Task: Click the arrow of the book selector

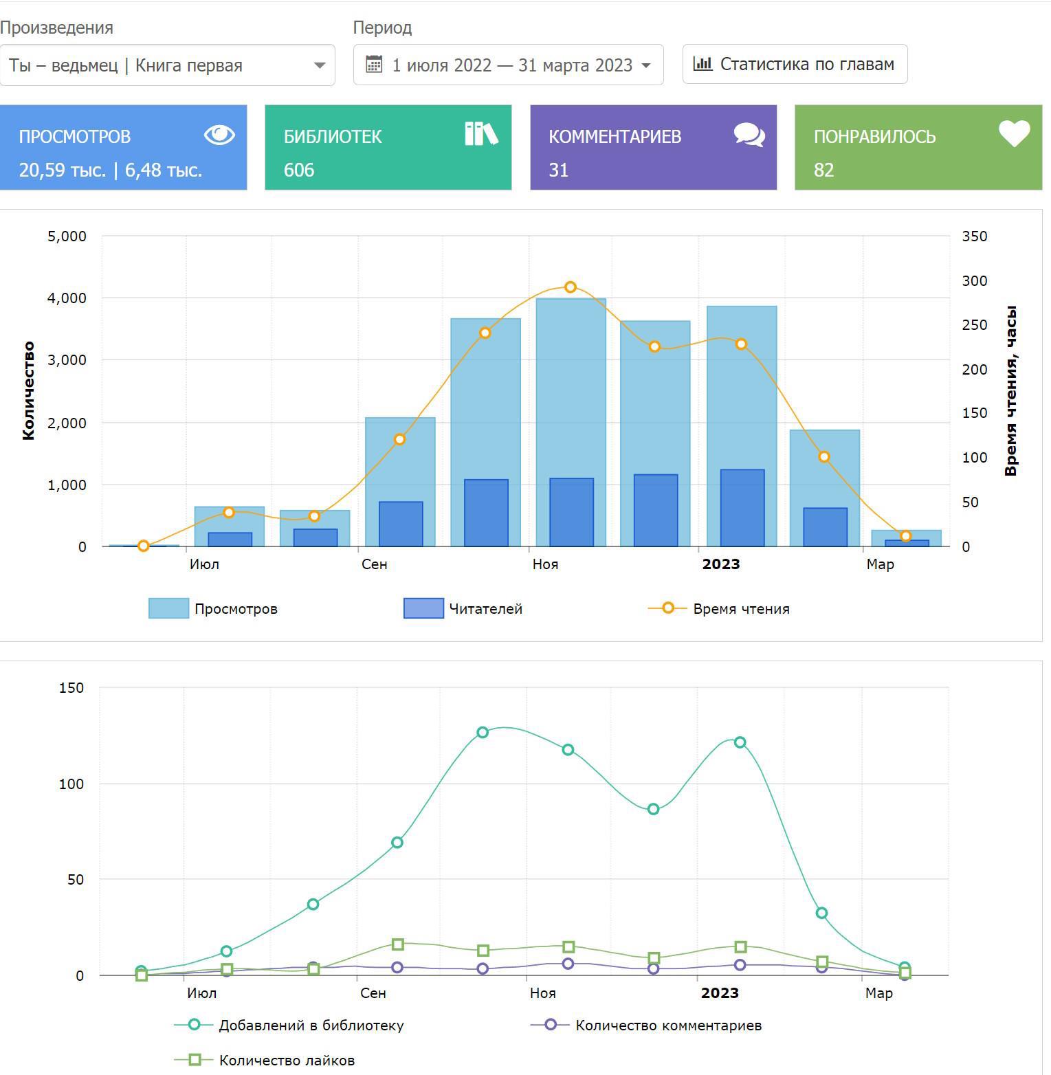Action: coord(319,65)
